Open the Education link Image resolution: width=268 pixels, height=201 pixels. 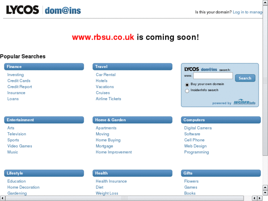click(x=17, y=181)
